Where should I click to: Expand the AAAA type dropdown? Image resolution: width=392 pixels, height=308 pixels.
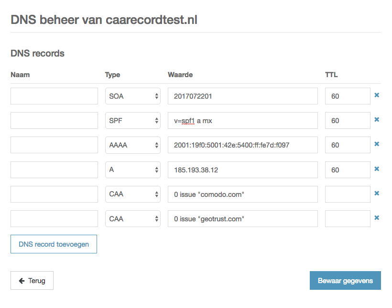point(132,145)
